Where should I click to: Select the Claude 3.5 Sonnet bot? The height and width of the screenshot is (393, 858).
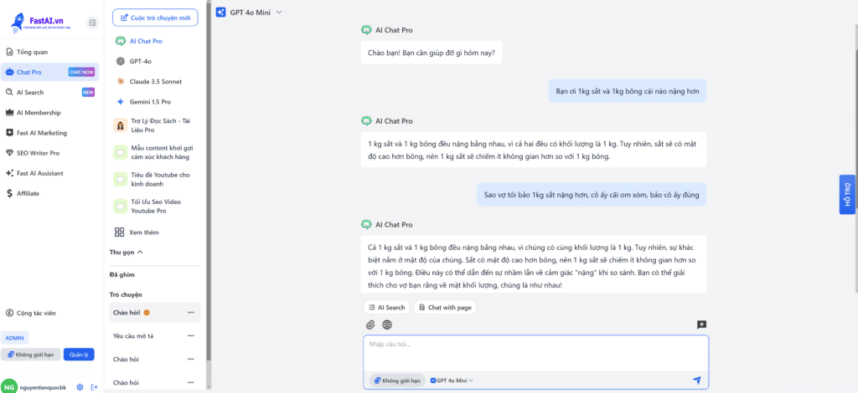pos(155,81)
